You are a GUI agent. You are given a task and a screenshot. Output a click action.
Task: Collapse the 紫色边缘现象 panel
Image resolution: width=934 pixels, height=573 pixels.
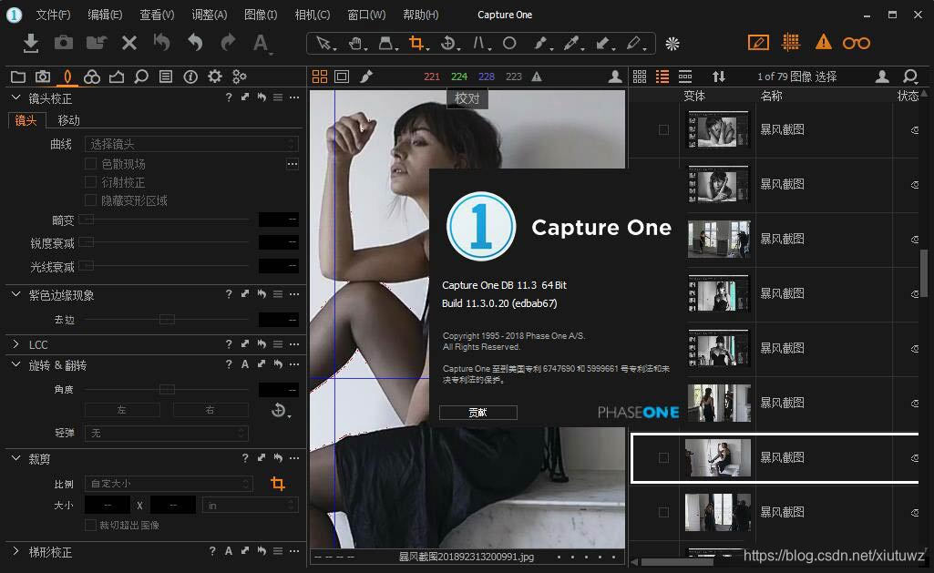(16, 294)
